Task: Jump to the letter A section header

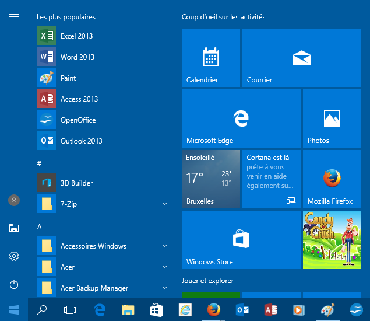Action: pyautogui.click(x=40, y=226)
